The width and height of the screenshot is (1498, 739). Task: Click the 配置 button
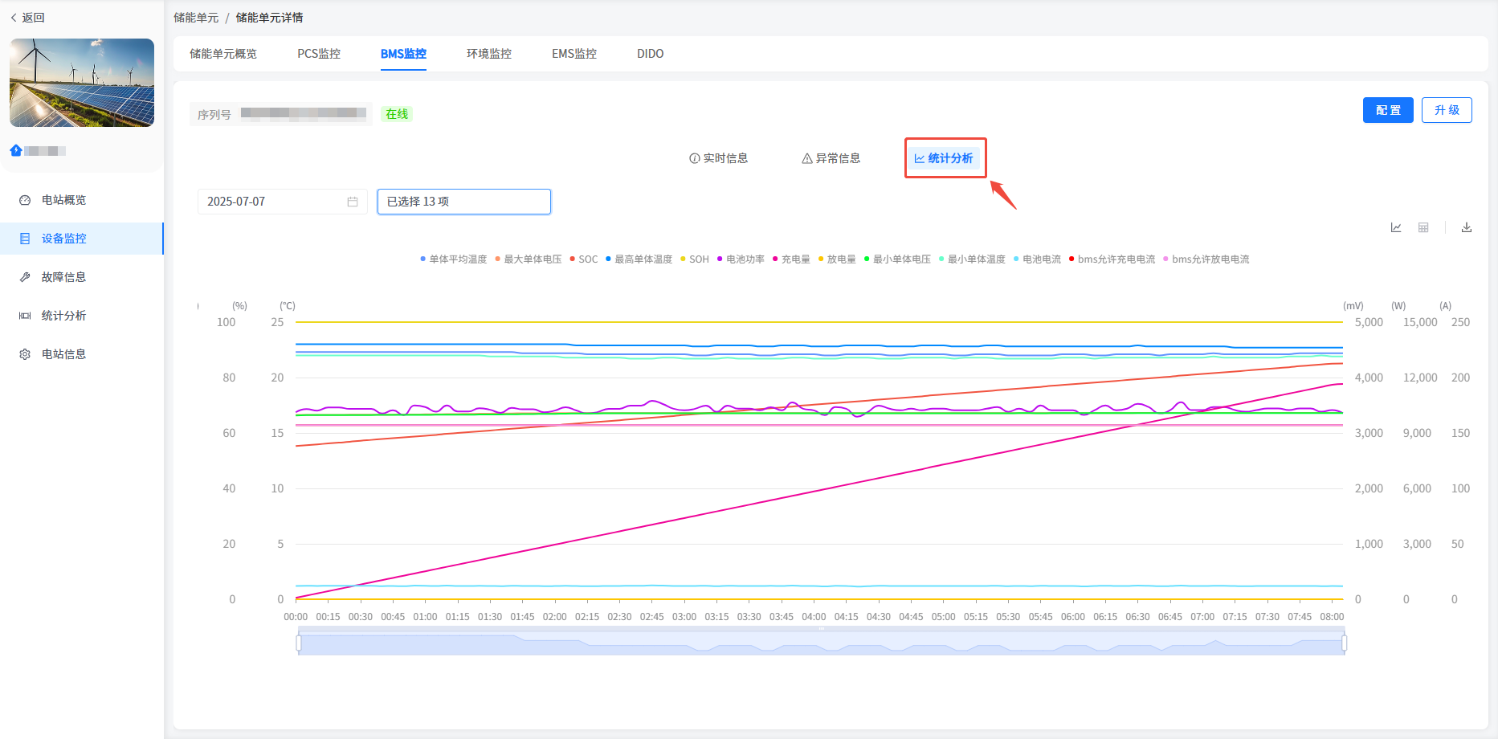[x=1387, y=110]
